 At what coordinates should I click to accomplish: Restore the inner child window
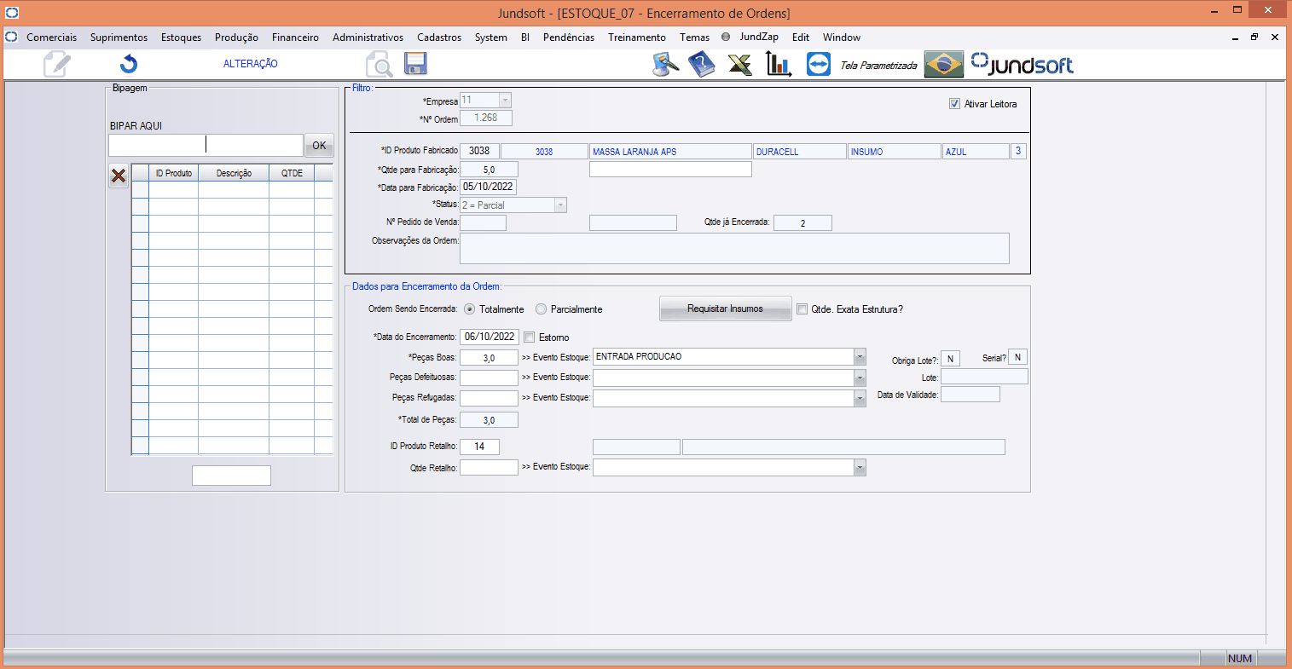(x=1254, y=37)
